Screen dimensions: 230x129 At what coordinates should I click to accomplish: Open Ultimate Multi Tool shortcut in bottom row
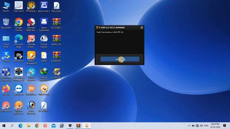tap(19, 108)
